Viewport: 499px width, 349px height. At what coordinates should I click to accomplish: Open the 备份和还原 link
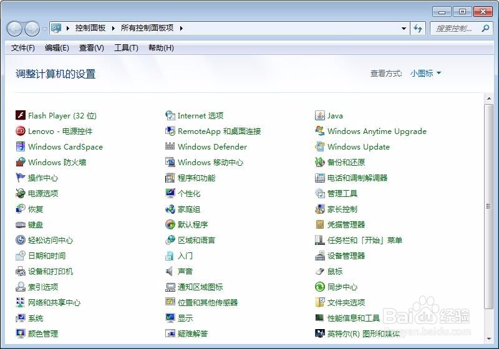pyautogui.click(x=346, y=162)
